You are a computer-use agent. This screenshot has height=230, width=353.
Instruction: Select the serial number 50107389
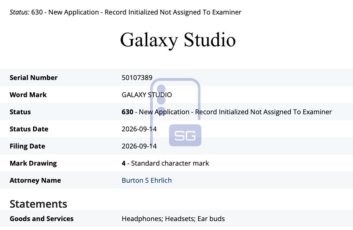pyautogui.click(x=137, y=77)
